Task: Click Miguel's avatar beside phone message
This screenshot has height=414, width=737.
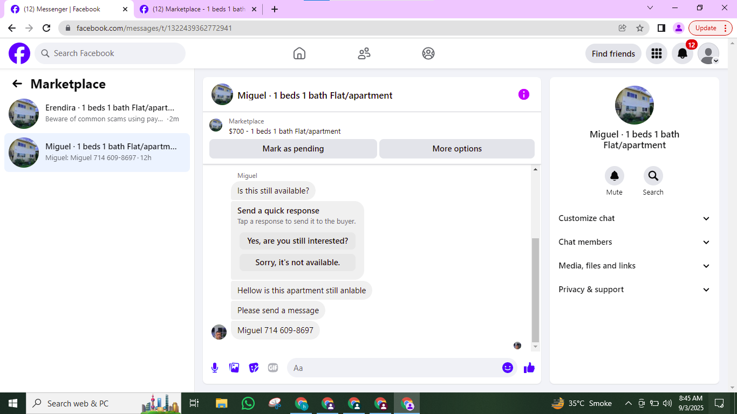Action: pos(219,332)
